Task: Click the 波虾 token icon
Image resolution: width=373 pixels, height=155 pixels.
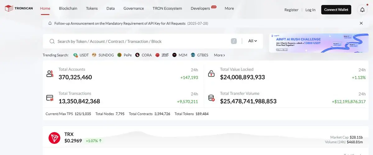Action: 157,55
